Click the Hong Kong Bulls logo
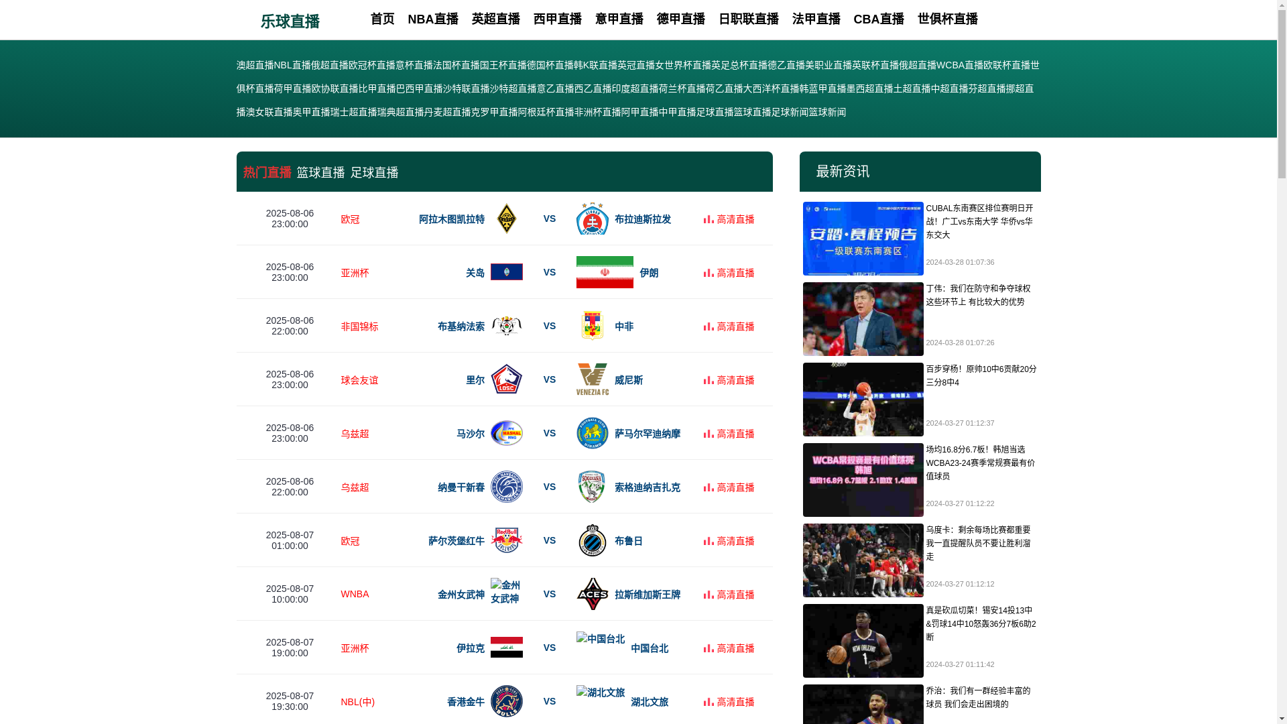Viewport: 1287px width, 724px height. 506,701
